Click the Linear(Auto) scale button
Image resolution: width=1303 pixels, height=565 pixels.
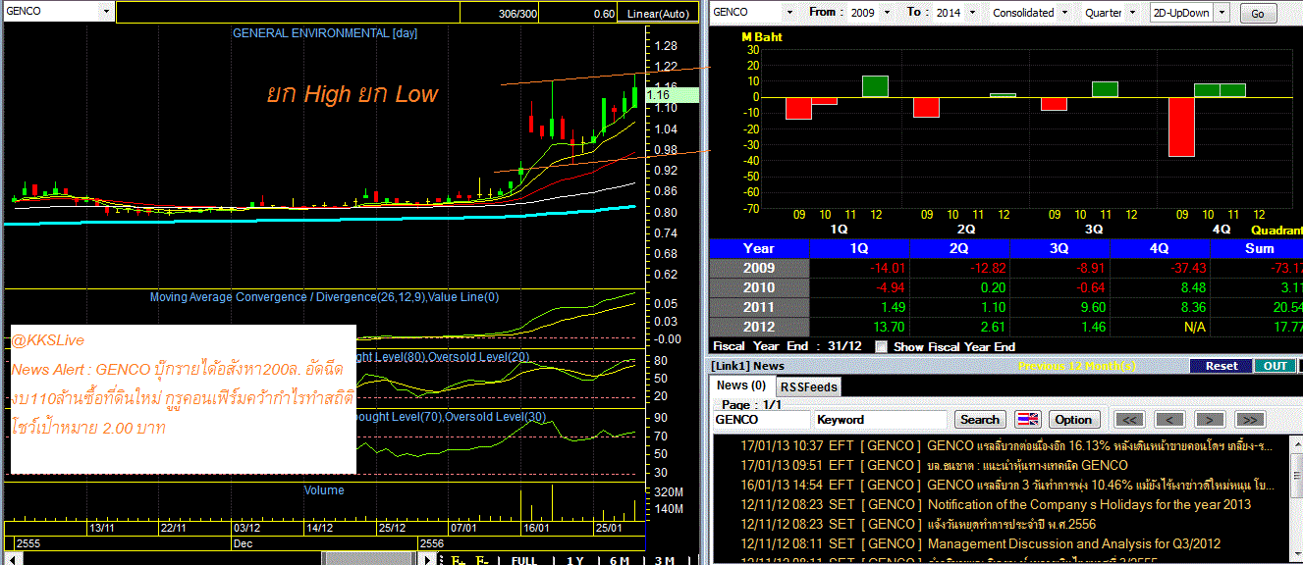pyautogui.click(x=656, y=14)
